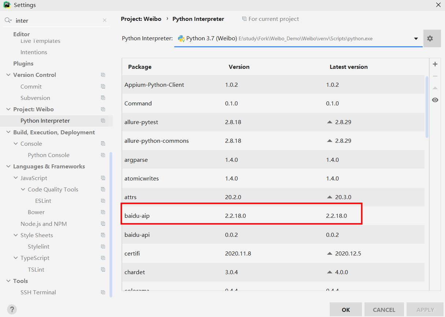Click the project-level icon beside Version Control

(x=103, y=75)
